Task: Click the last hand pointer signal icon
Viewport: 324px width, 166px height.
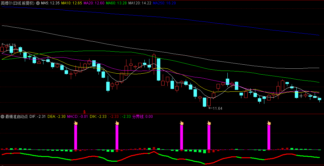Action: tap(269, 123)
